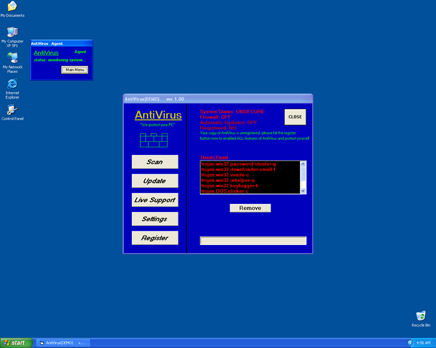Open the Windows Start menu
This screenshot has width=436, height=348.
click(x=16, y=343)
